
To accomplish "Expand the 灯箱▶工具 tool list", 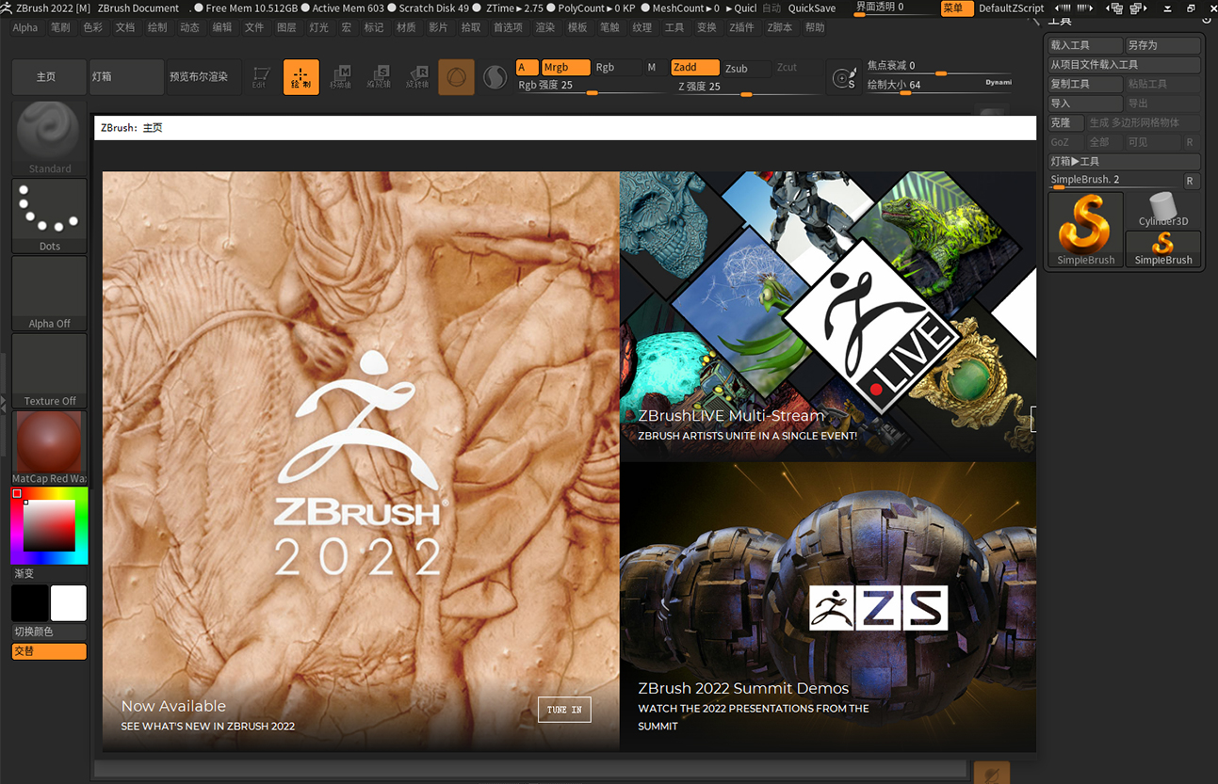I will 1124,162.
